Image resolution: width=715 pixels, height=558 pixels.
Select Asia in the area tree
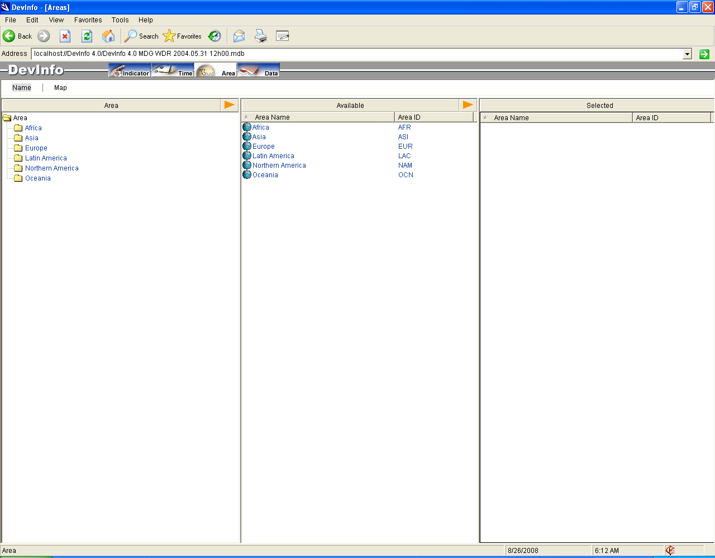(32, 138)
